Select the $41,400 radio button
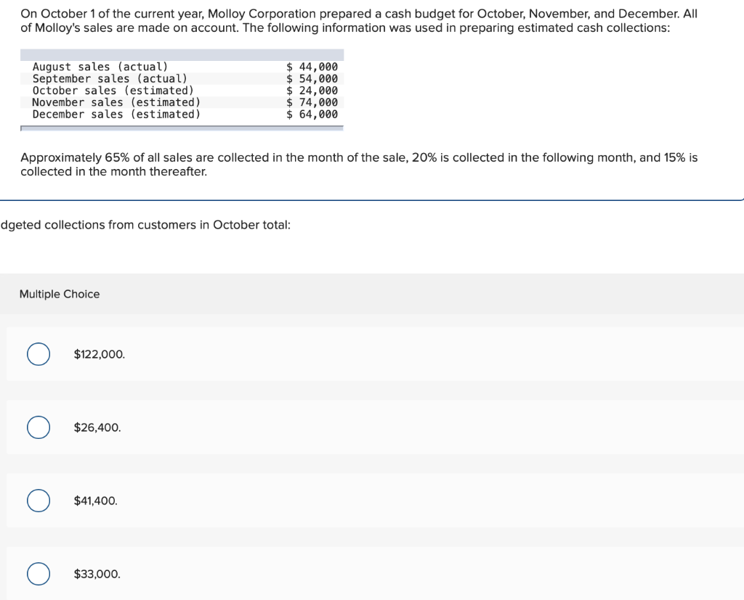The image size is (744, 600). 39,501
